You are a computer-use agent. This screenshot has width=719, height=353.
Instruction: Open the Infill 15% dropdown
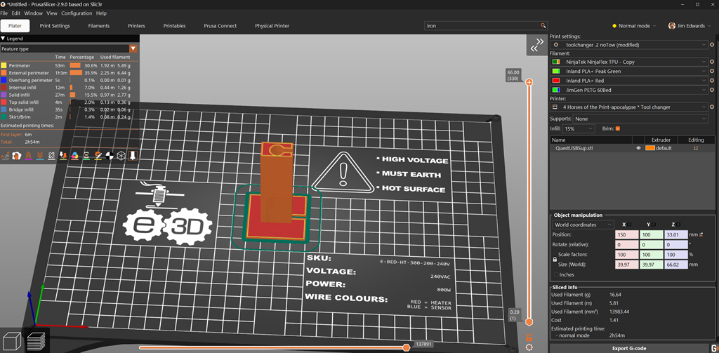click(579, 129)
